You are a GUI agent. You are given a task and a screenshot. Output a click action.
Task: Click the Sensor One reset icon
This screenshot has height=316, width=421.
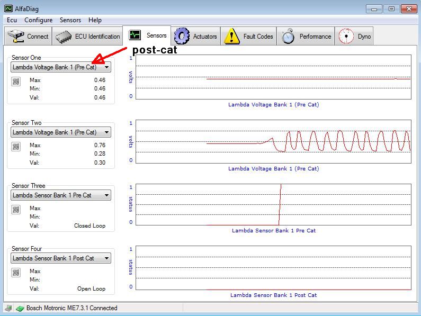click(16, 81)
